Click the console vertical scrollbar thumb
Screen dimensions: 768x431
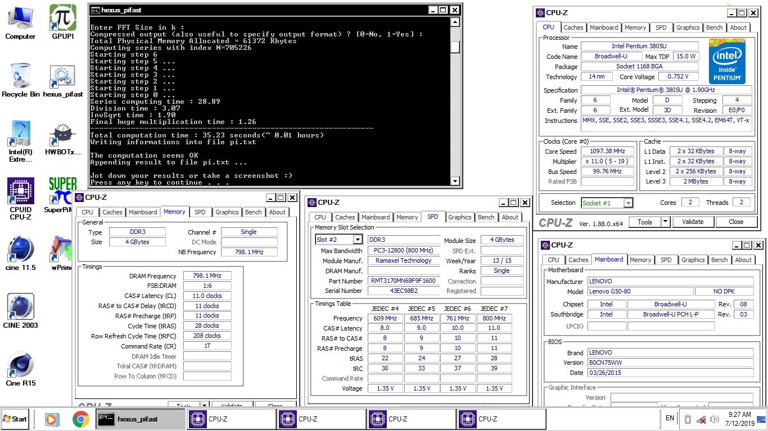click(455, 47)
